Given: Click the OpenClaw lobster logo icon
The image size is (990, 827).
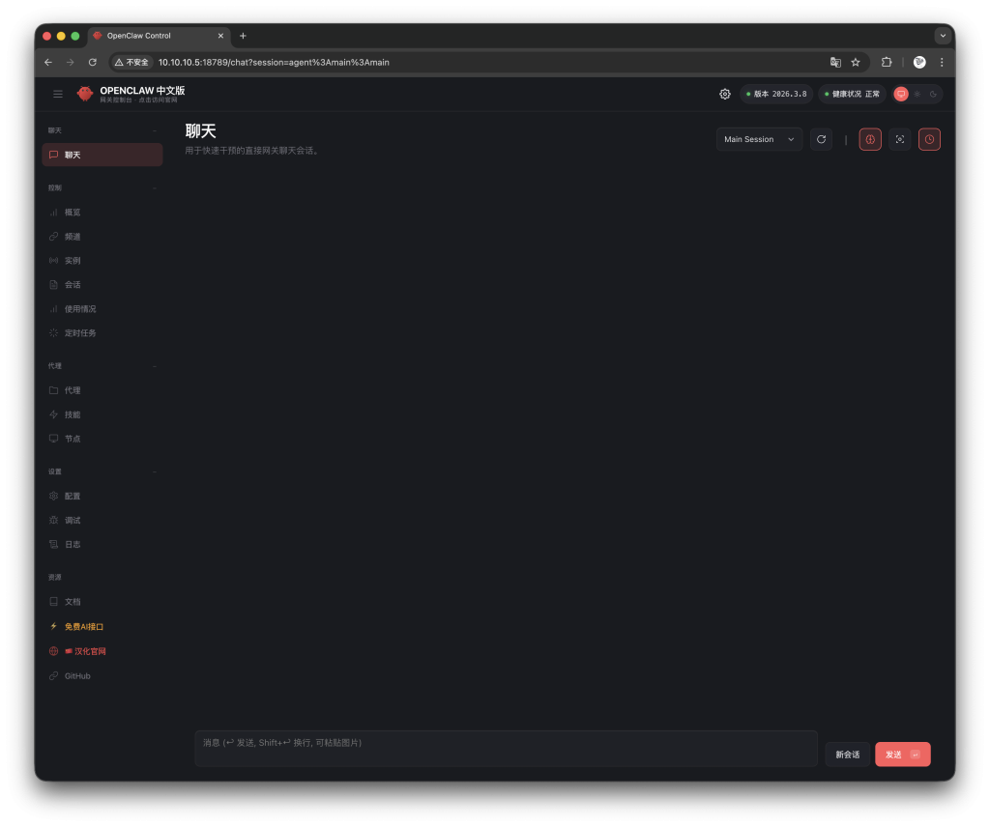Looking at the screenshot, I should click(x=85, y=94).
